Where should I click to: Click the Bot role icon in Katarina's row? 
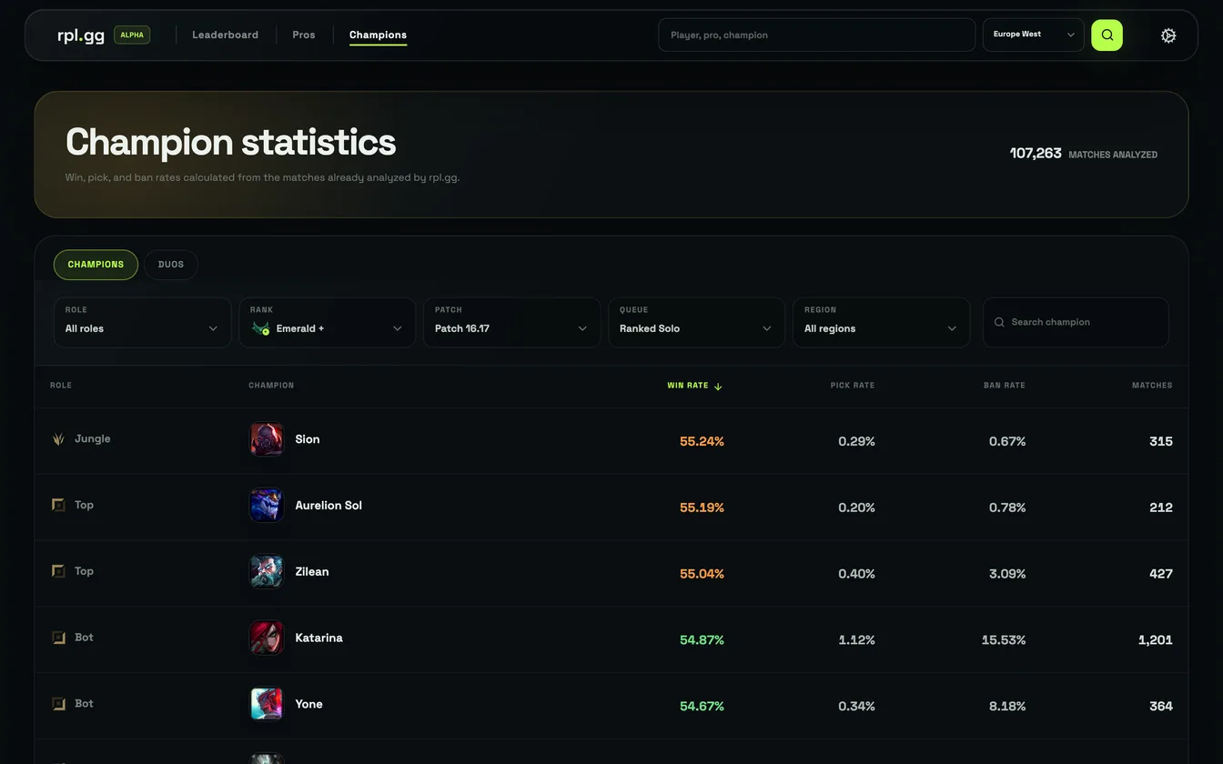[58, 638]
